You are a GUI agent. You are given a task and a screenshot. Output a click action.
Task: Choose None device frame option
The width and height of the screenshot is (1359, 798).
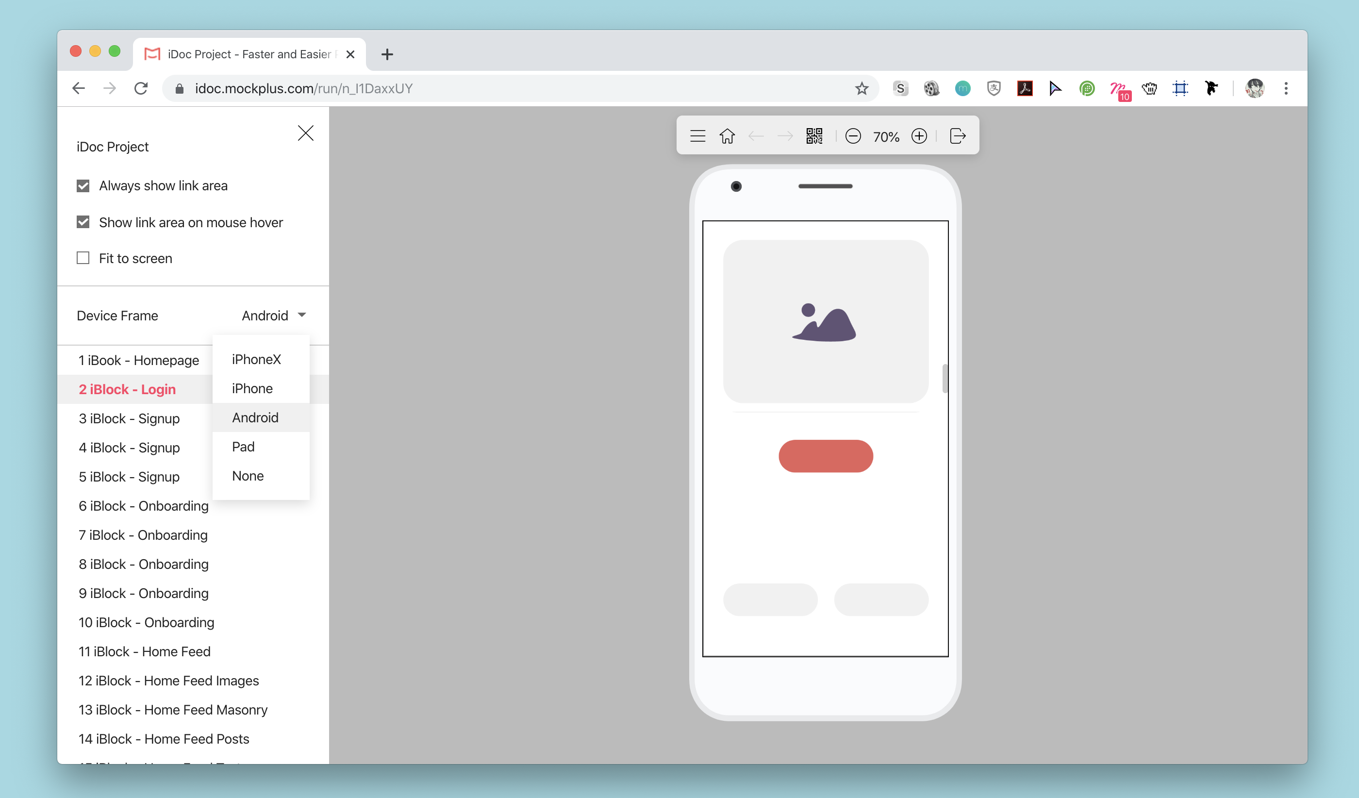(261, 476)
